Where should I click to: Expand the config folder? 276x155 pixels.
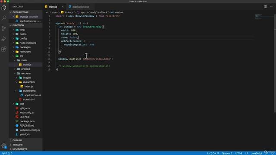click(x=26, y=38)
